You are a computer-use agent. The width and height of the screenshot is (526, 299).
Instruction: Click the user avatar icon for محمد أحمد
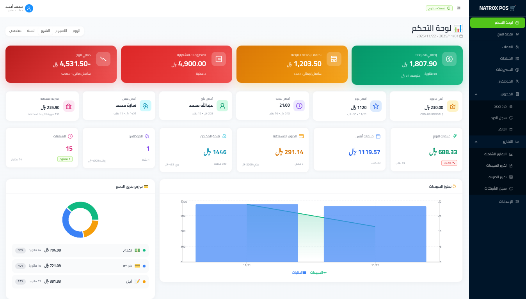click(29, 8)
